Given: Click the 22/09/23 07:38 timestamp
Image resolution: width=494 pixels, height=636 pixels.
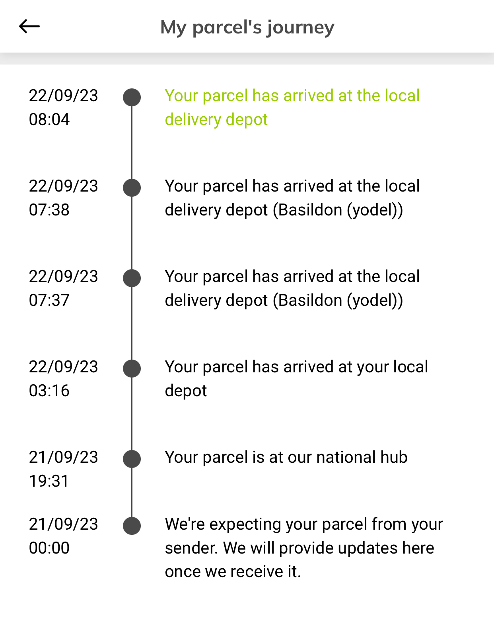Looking at the screenshot, I should click(63, 198).
